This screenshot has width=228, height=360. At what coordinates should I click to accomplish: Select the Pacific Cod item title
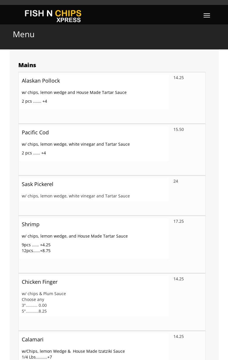coord(35,133)
